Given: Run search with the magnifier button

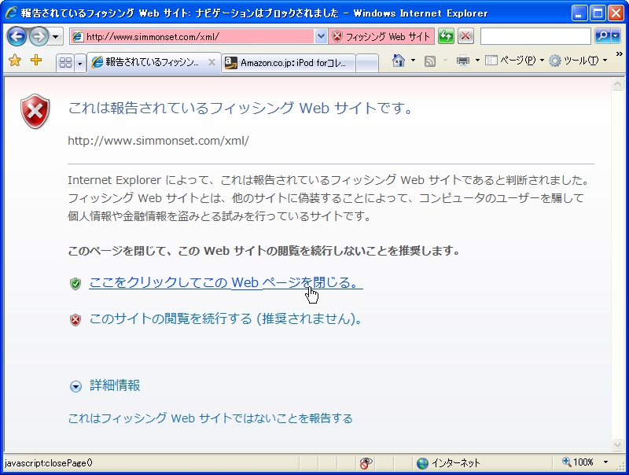Looking at the screenshot, I should (602, 36).
